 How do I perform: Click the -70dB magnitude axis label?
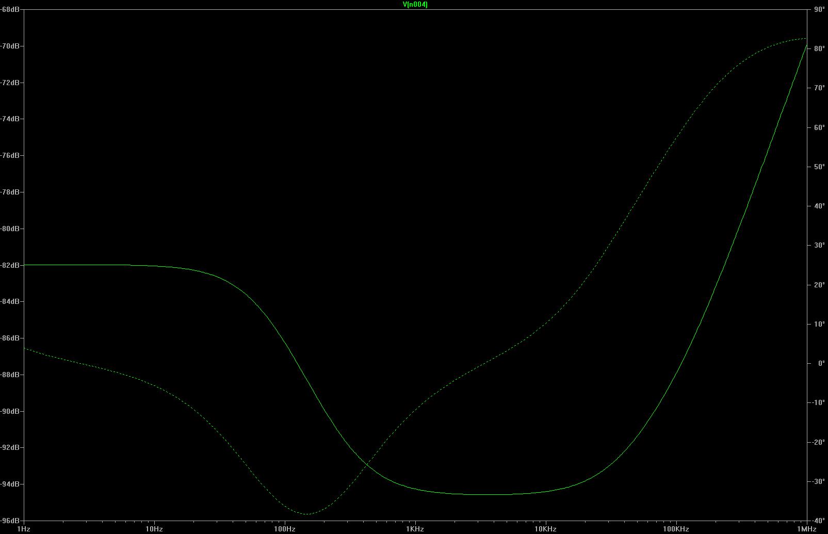pyautogui.click(x=10, y=46)
